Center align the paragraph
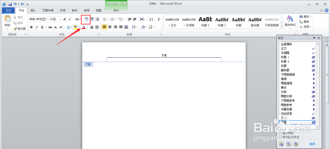 (110, 27)
